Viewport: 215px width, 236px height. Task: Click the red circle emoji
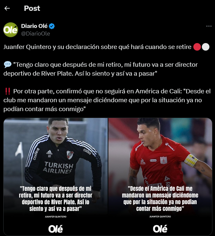pos(197,47)
